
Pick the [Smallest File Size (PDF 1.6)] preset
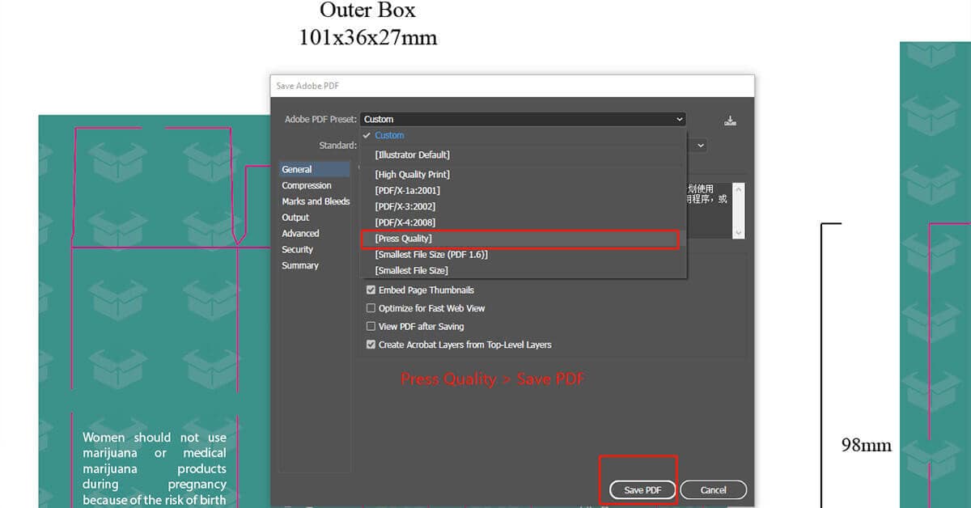pyautogui.click(x=523, y=255)
